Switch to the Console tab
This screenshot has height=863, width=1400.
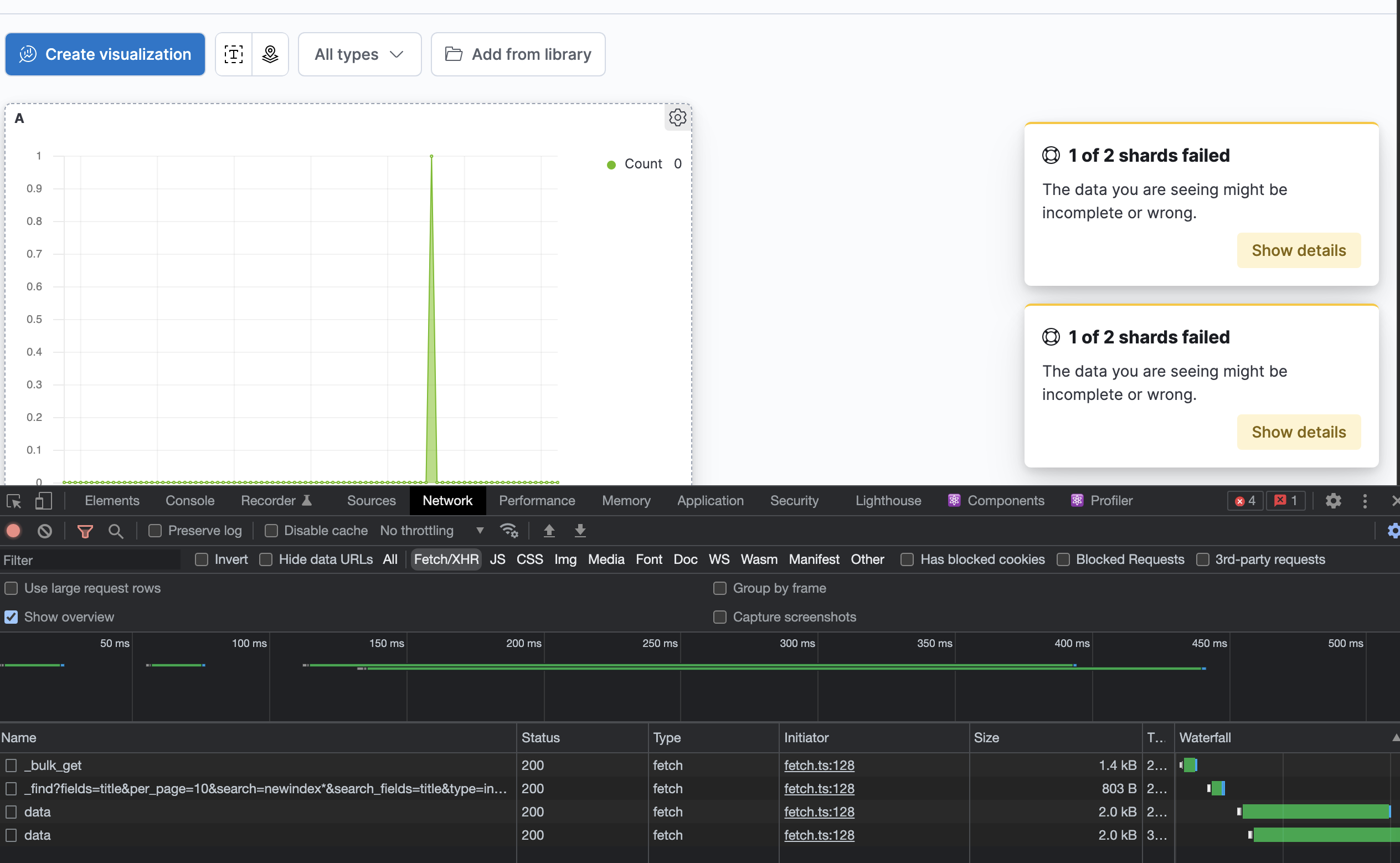pyautogui.click(x=189, y=501)
